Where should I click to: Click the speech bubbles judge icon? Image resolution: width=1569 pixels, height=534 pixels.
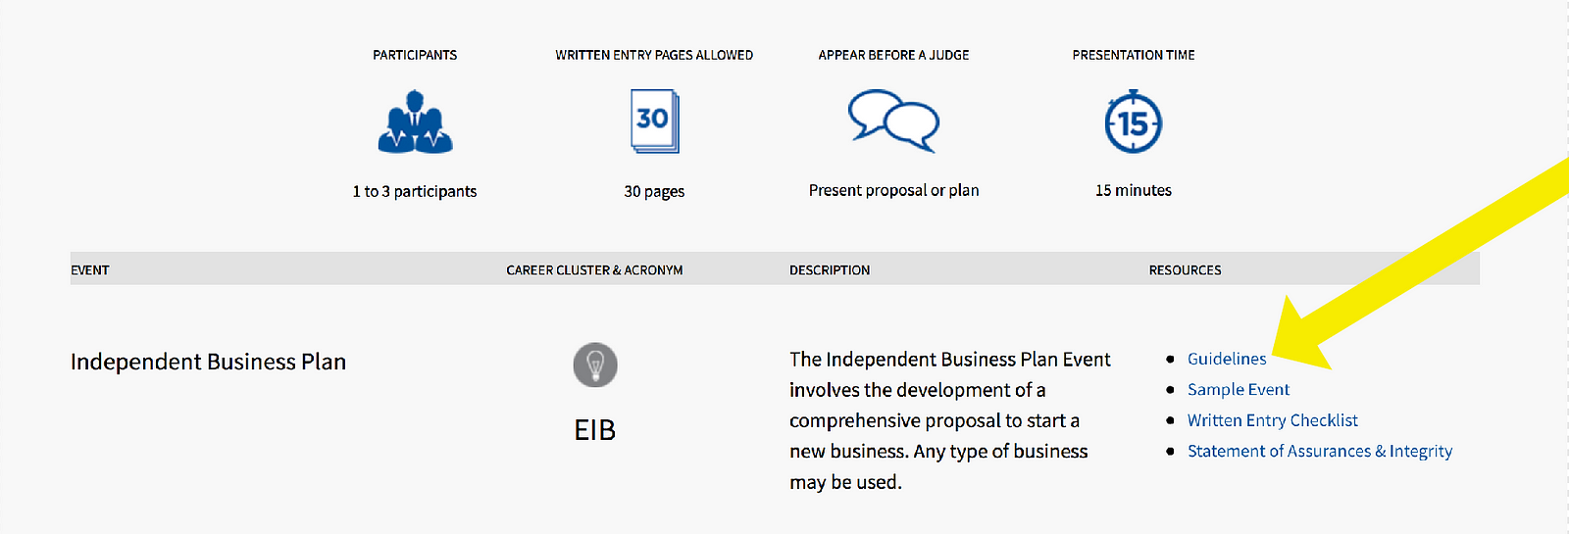point(893,121)
